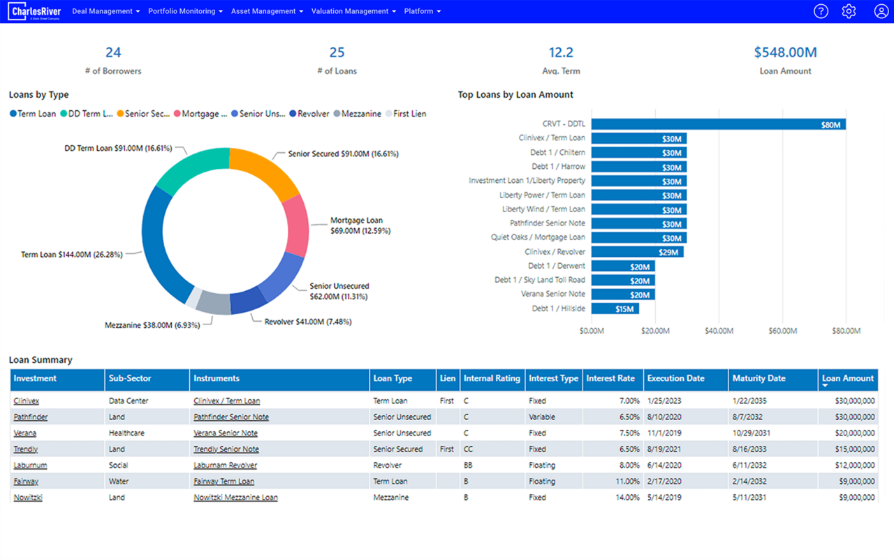Sort table by Interest Rate column header
The height and width of the screenshot is (559, 894).
[610, 379]
